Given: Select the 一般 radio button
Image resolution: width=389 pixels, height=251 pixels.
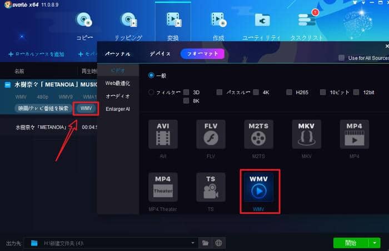Looking at the screenshot, I should tap(151, 75).
